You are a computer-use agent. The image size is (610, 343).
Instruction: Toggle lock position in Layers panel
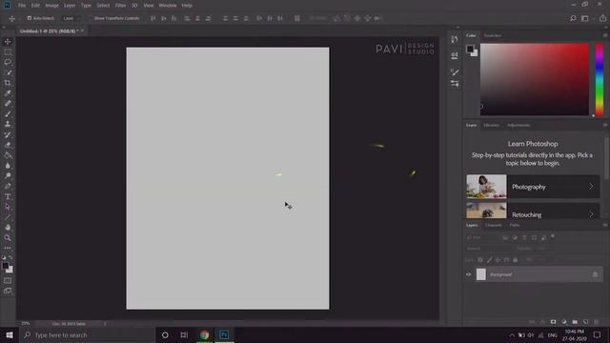pyautogui.click(x=498, y=260)
